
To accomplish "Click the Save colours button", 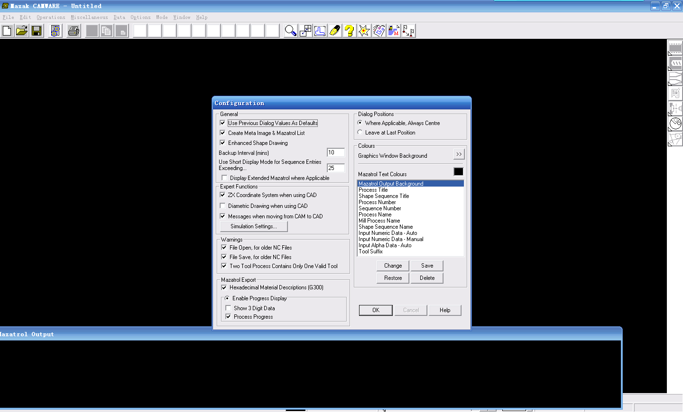I will (427, 266).
